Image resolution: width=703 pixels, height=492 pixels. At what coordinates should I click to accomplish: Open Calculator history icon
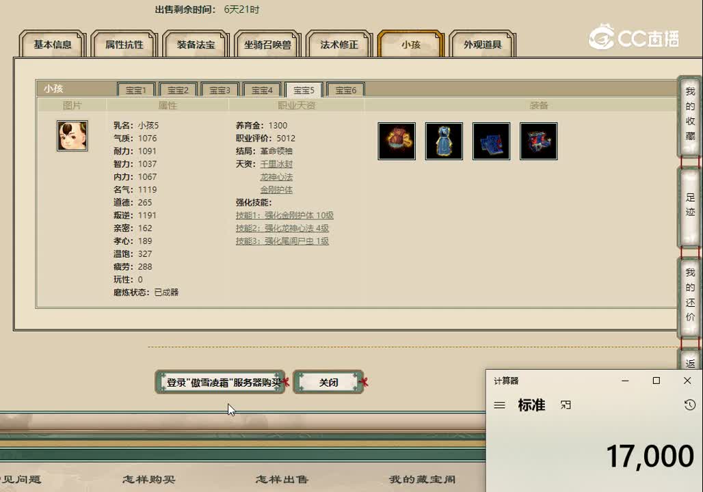689,405
